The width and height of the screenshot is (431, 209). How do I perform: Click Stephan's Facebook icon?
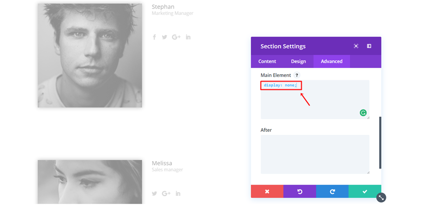154,37
